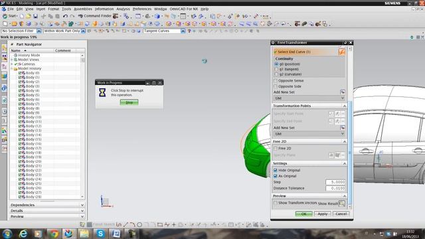The height and width of the screenshot is (239, 425).
Task: Click Add New Set icon under Continuity
Action: tap(343, 92)
